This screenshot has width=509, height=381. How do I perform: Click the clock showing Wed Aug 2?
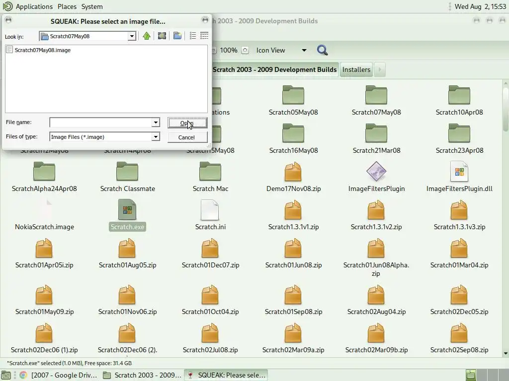coord(480,6)
